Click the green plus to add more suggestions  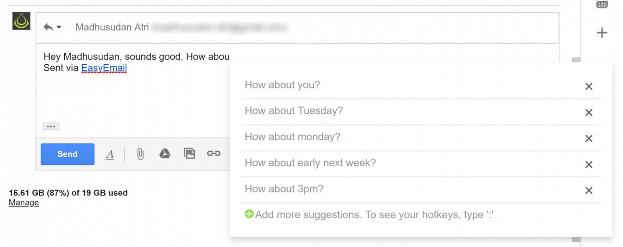pyautogui.click(x=249, y=214)
